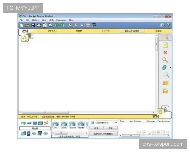This screenshot has width=190, height=152.
Task: Open the 工具 menu
Action: 51,20
